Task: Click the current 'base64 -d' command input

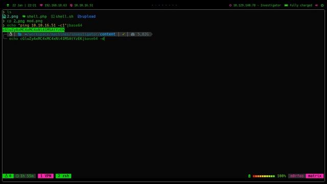Action: pyautogui.click(x=57, y=39)
